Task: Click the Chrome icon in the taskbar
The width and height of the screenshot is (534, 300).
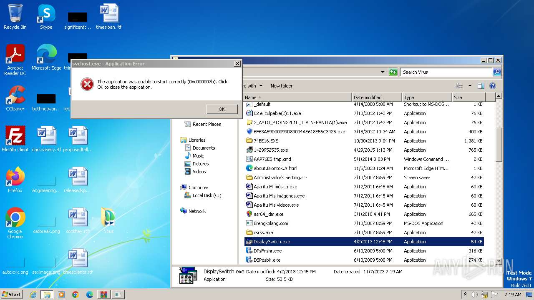Action: [76, 295]
